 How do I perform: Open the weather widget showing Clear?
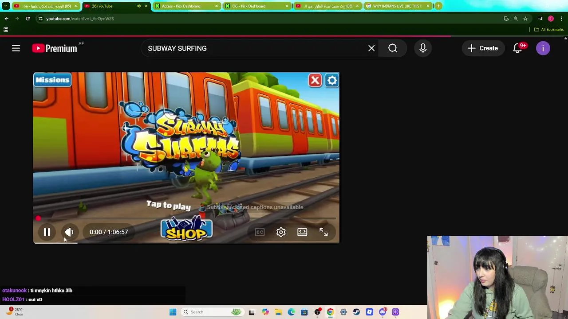tap(14, 311)
